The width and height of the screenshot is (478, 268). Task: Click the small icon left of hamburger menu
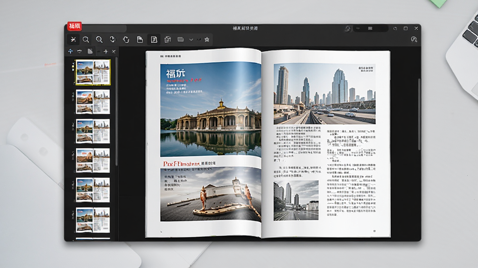click(x=358, y=28)
